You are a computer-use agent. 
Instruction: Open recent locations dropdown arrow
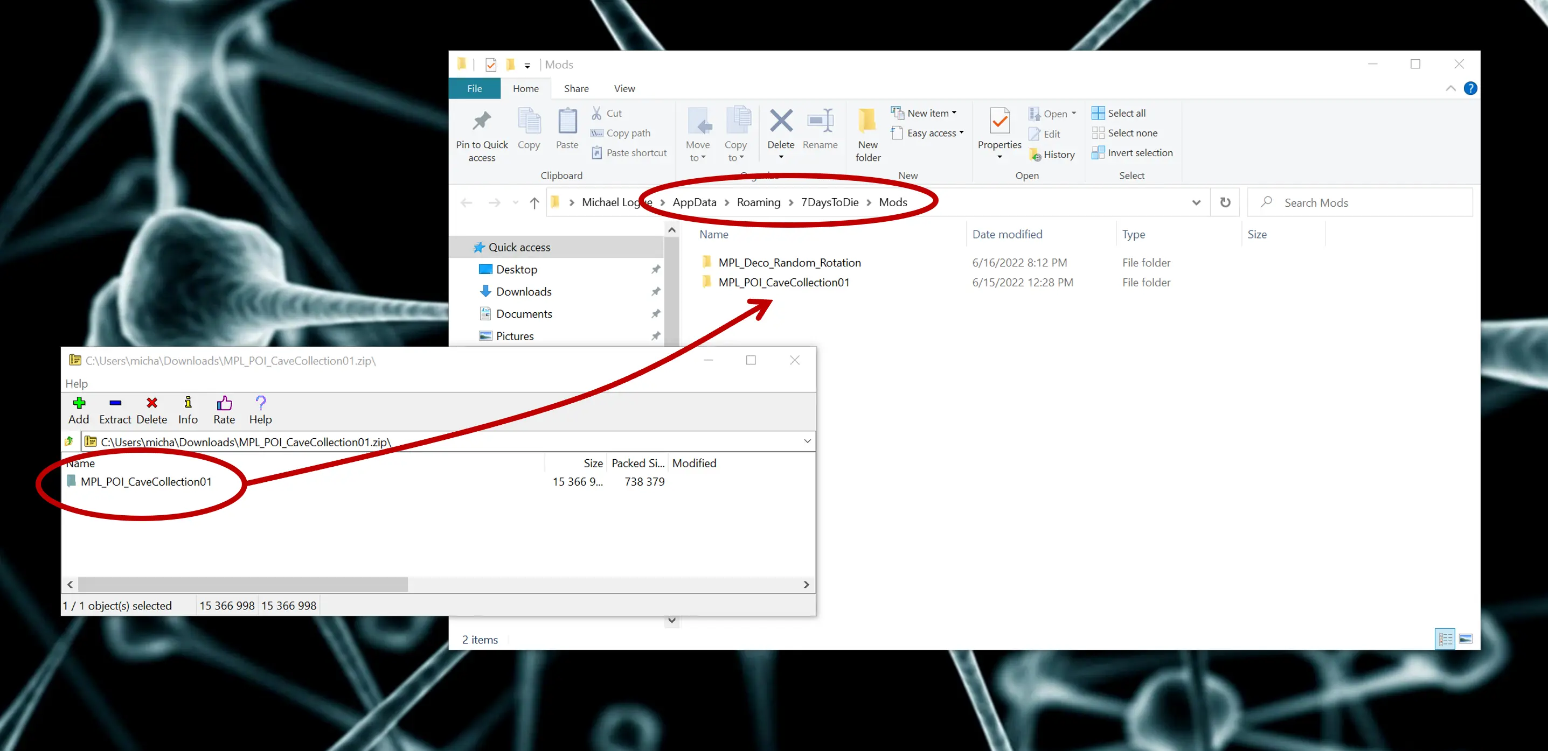coord(515,203)
